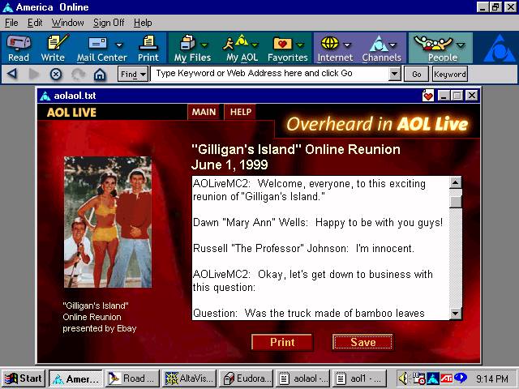Open the Sign Off menu
This screenshot has width=519, height=389.
tap(109, 23)
